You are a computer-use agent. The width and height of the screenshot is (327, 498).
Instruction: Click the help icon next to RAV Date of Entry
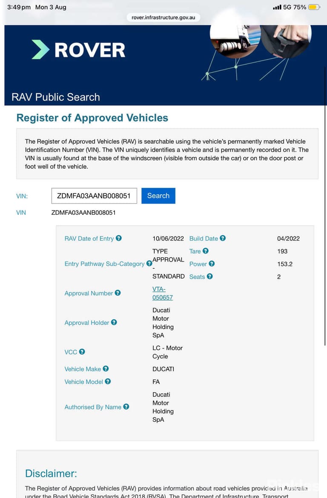[x=119, y=238]
